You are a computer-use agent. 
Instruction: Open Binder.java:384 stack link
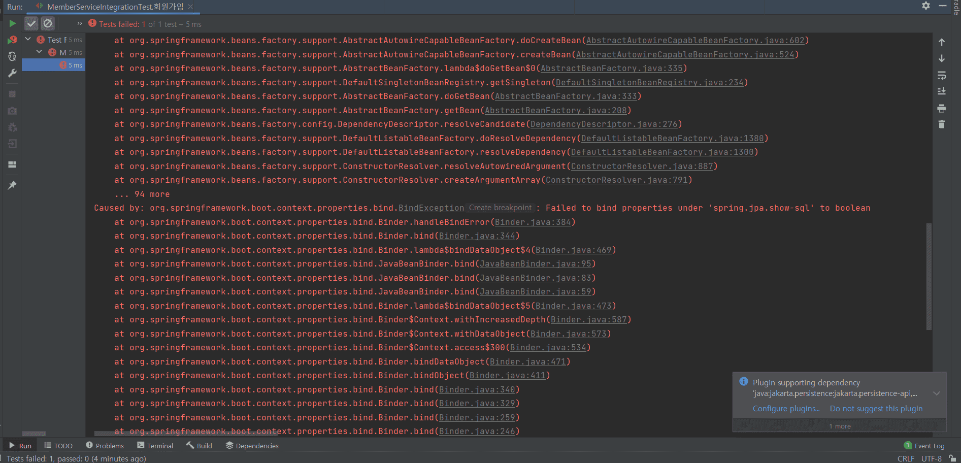click(x=533, y=222)
